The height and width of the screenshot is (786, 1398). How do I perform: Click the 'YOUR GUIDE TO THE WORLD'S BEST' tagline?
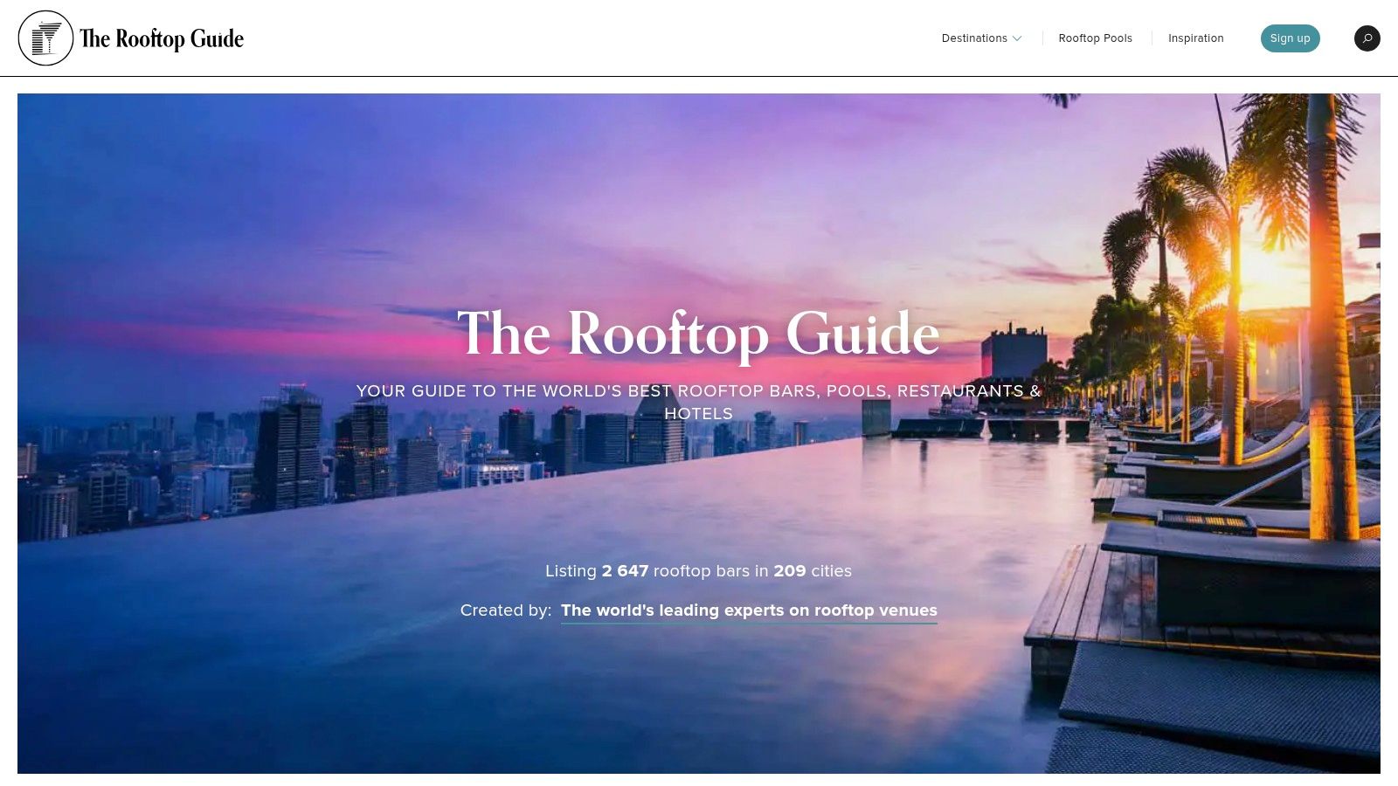click(x=698, y=402)
